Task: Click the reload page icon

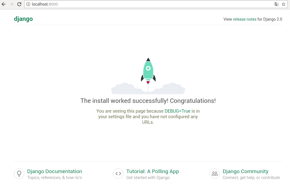Action: 19,4
